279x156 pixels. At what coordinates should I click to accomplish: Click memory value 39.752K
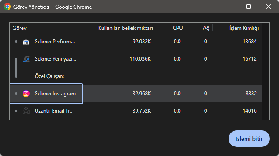pyautogui.click(x=142, y=111)
